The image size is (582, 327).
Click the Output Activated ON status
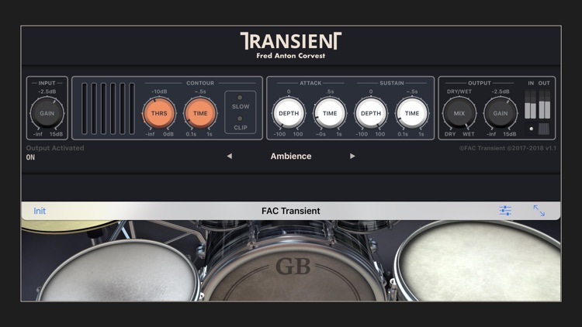(x=30, y=157)
